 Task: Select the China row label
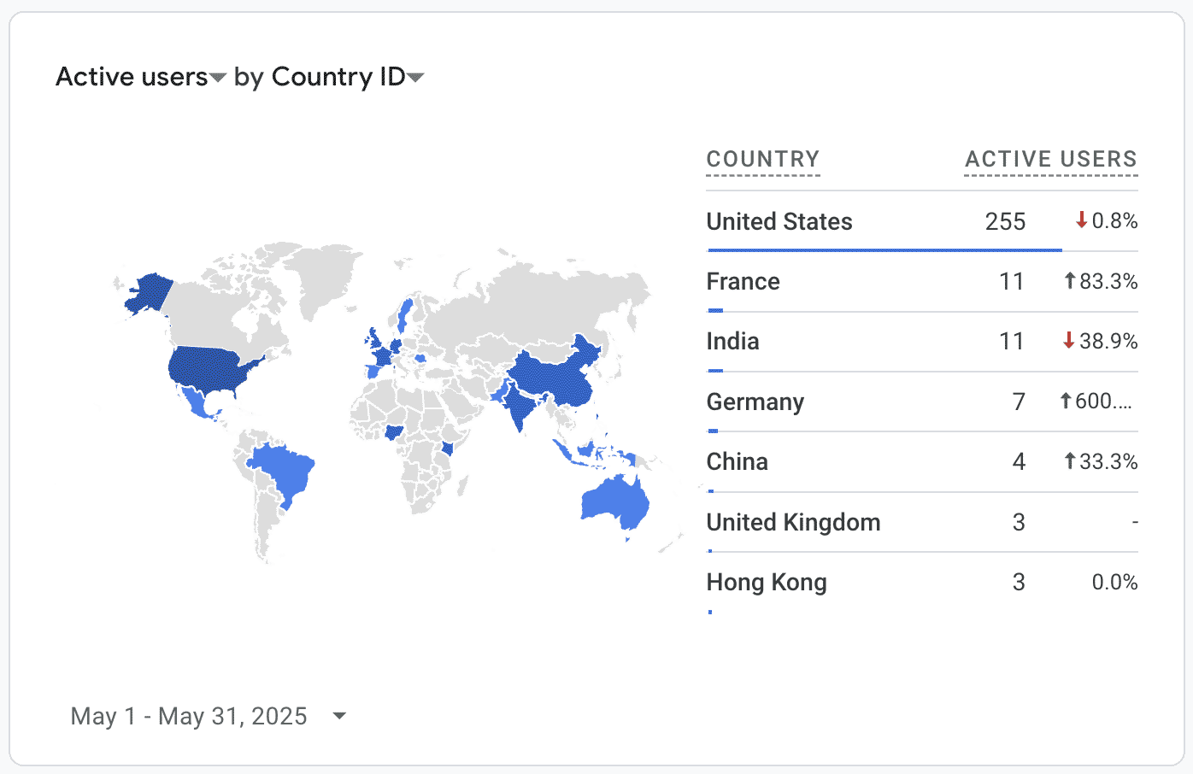pyautogui.click(x=737, y=462)
